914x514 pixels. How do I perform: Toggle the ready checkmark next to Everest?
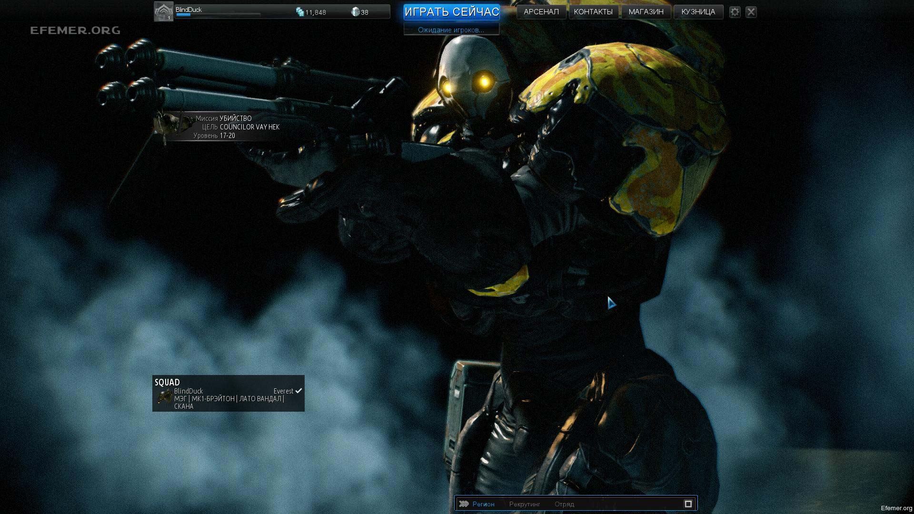298,391
